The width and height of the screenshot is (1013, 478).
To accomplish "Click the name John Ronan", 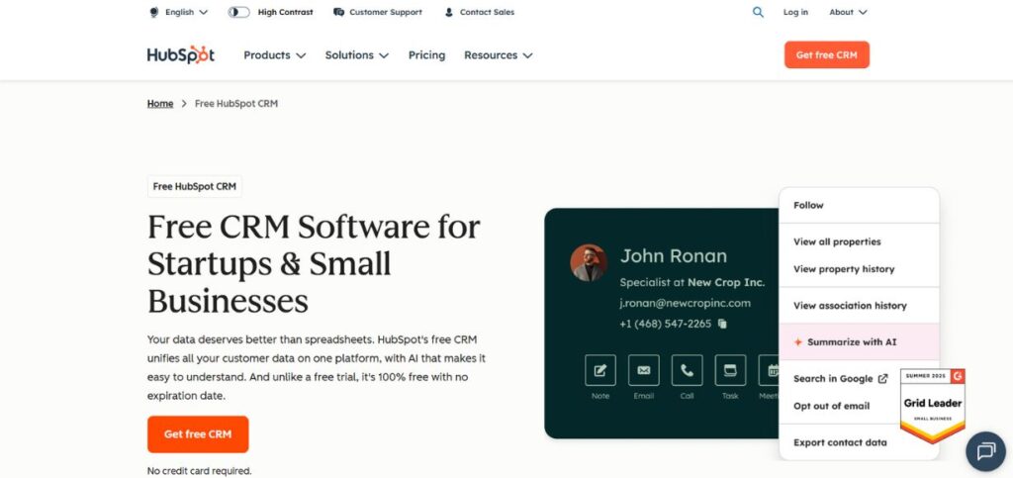I will [x=673, y=255].
